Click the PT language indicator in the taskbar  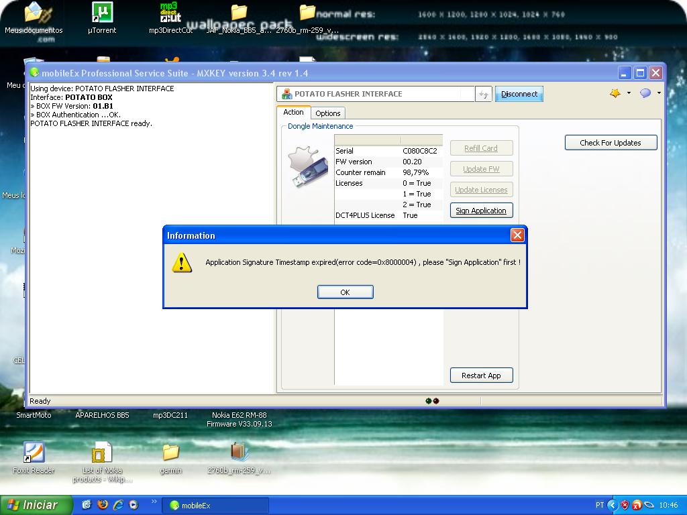(599, 505)
